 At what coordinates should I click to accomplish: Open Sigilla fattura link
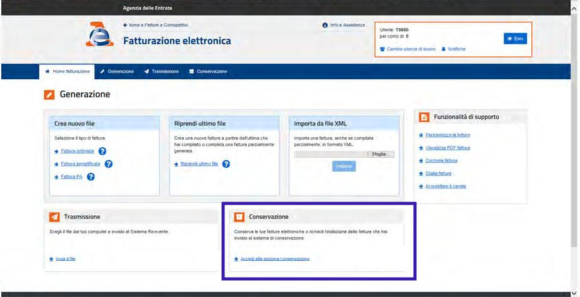(x=438, y=173)
